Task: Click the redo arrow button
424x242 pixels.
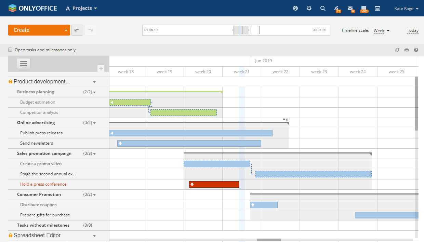Action: point(90,30)
